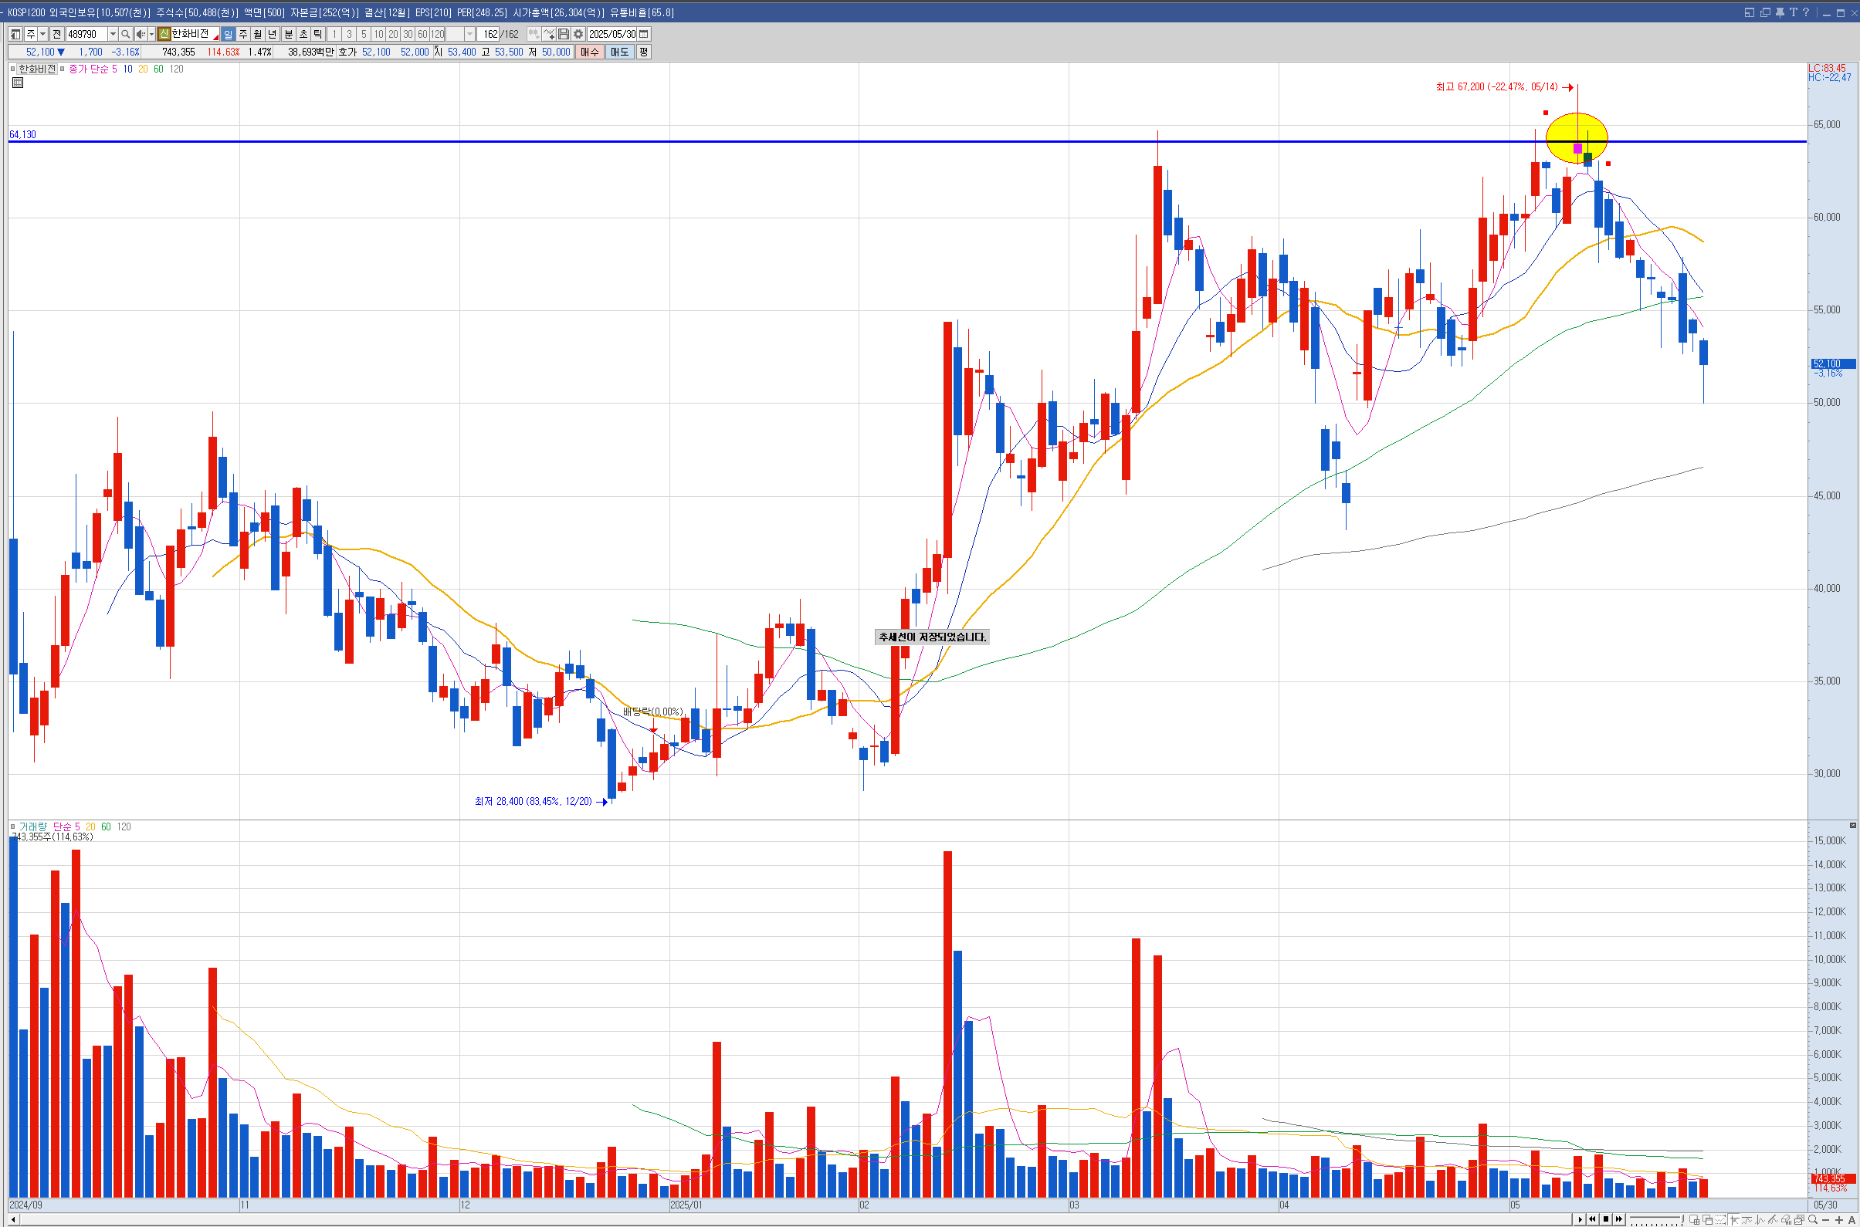Screen dimensions: 1860x1227
Task: Click the 매도 sell button
Action: pyautogui.click(x=619, y=52)
